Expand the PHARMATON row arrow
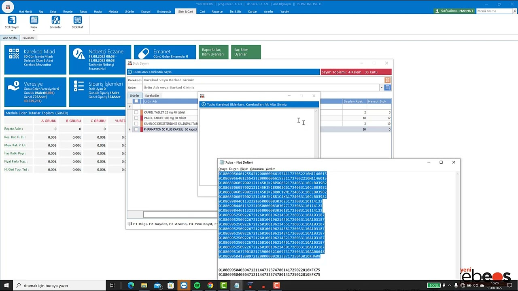 coord(130,129)
